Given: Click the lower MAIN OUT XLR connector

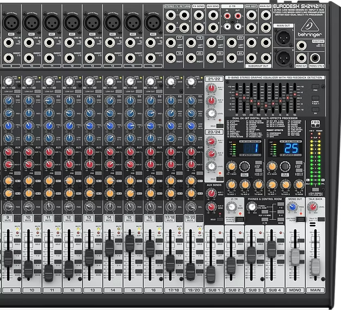Looking at the screenshot, I should [284, 58].
